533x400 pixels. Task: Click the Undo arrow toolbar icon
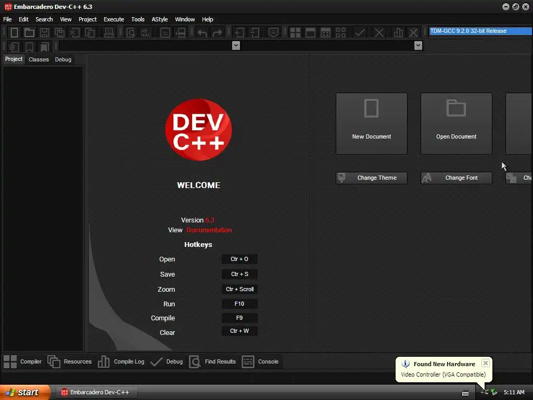pyautogui.click(x=202, y=33)
